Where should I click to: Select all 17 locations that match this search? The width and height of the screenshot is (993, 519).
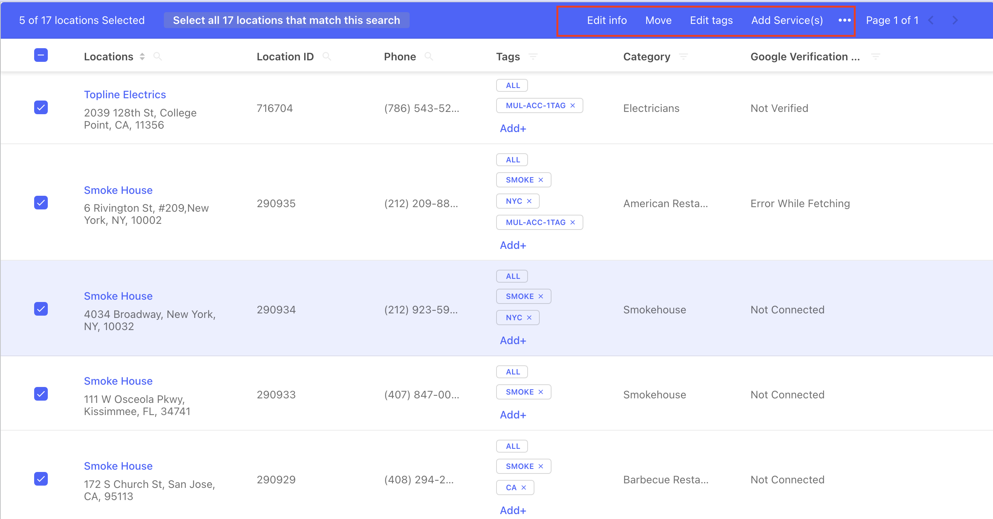coord(286,20)
